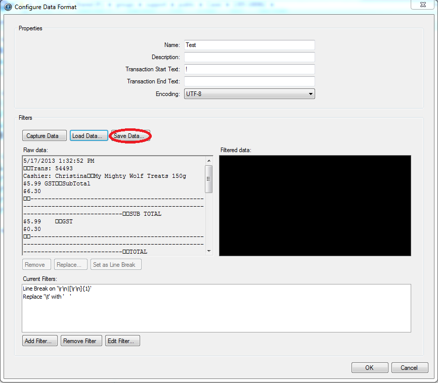The height and width of the screenshot is (383, 438).
Task: Click the Load Data button
Action: pos(89,136)
